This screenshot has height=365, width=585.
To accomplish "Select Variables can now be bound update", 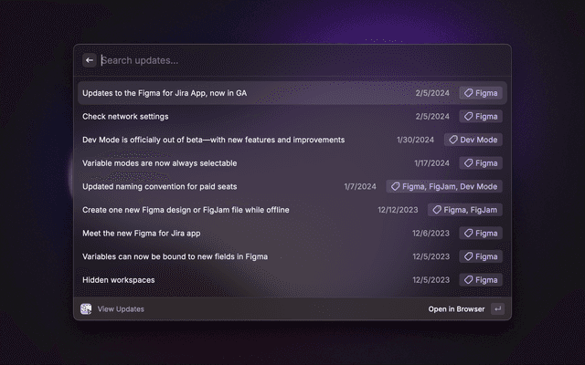I will (175, 256).
